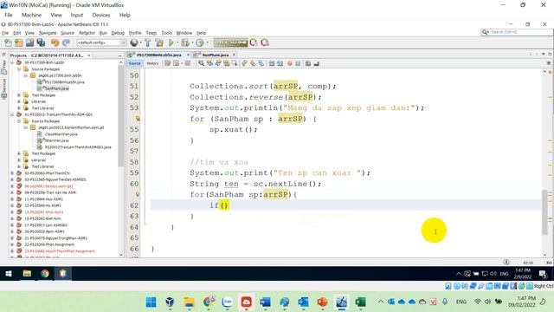
Task: Expand the 02-PS20063-PhanThanhChi project node
Action: 12,173
